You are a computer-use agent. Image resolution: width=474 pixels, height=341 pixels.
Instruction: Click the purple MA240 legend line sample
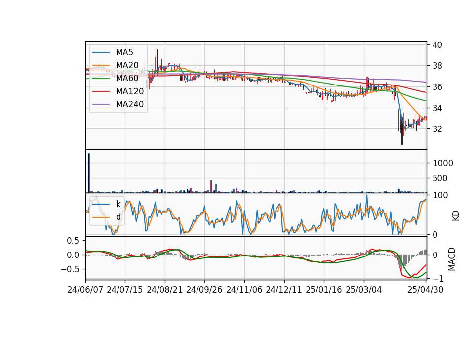tap(101, 104)
